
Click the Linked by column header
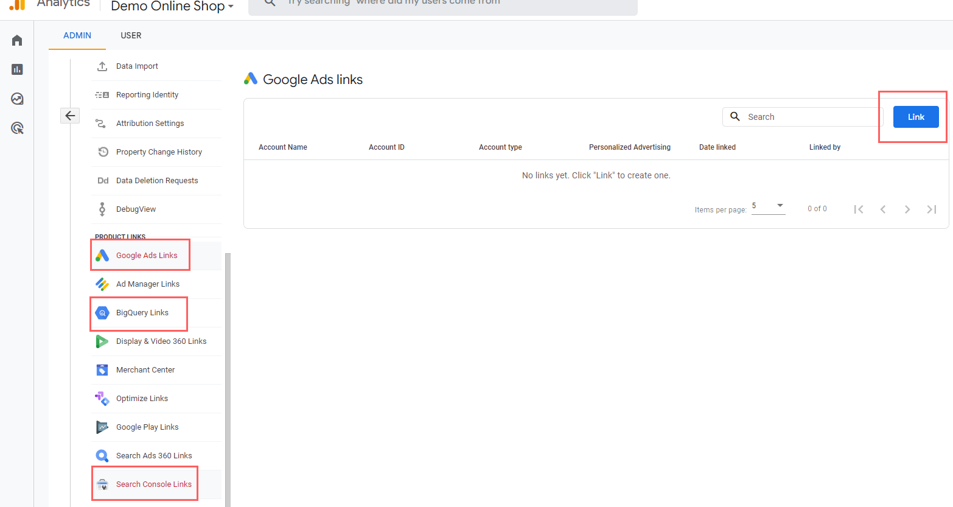(825, 147)
